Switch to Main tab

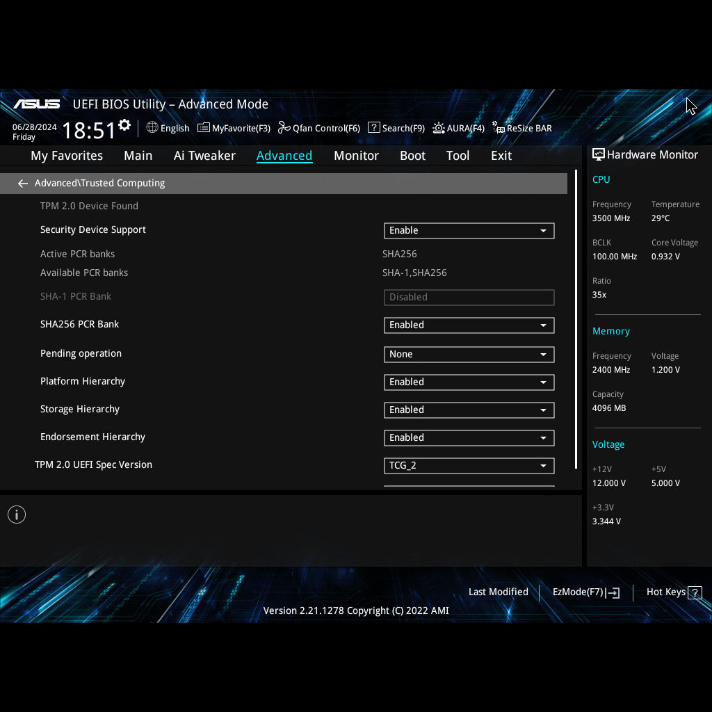138,156
